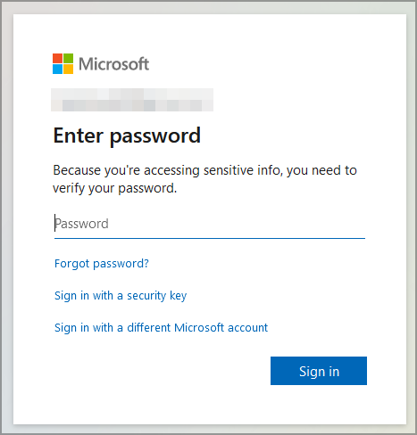The width and height of the screenshot is (417, 435).
Task: Click the text cursor at the Password field start
Action: [x=54, y=223]
